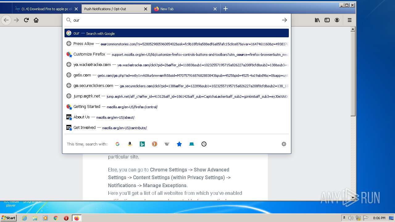395x222 pixels.
Task: Search this time with Amazon icon
Action: [130, 144]
